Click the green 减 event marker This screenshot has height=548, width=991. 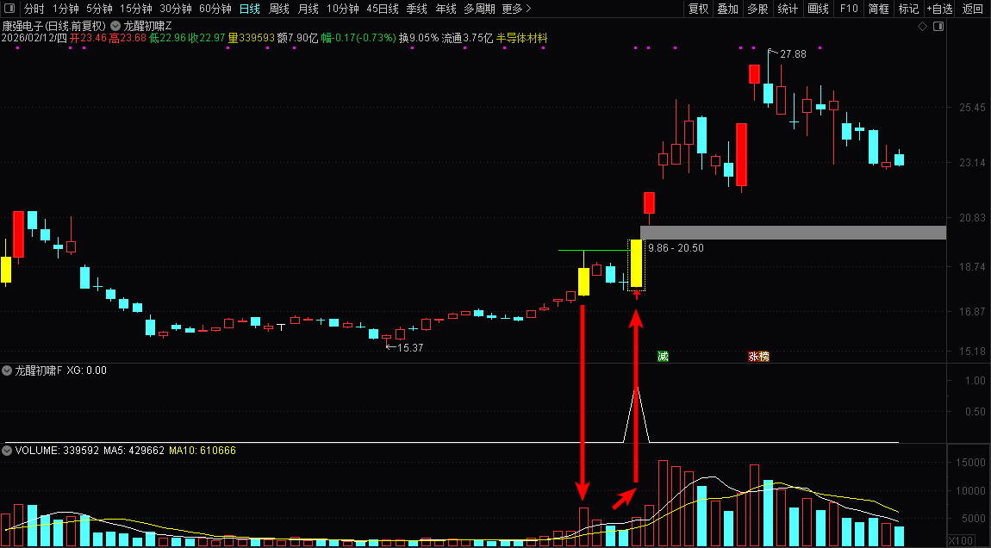point(663,357)
